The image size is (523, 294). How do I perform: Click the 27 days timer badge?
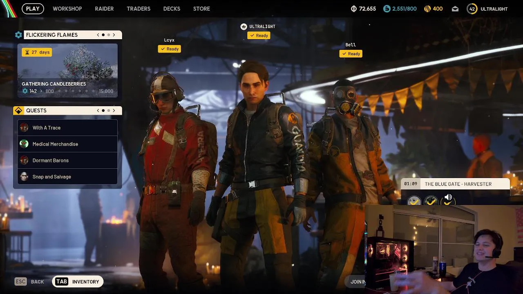tap(37, 52)
